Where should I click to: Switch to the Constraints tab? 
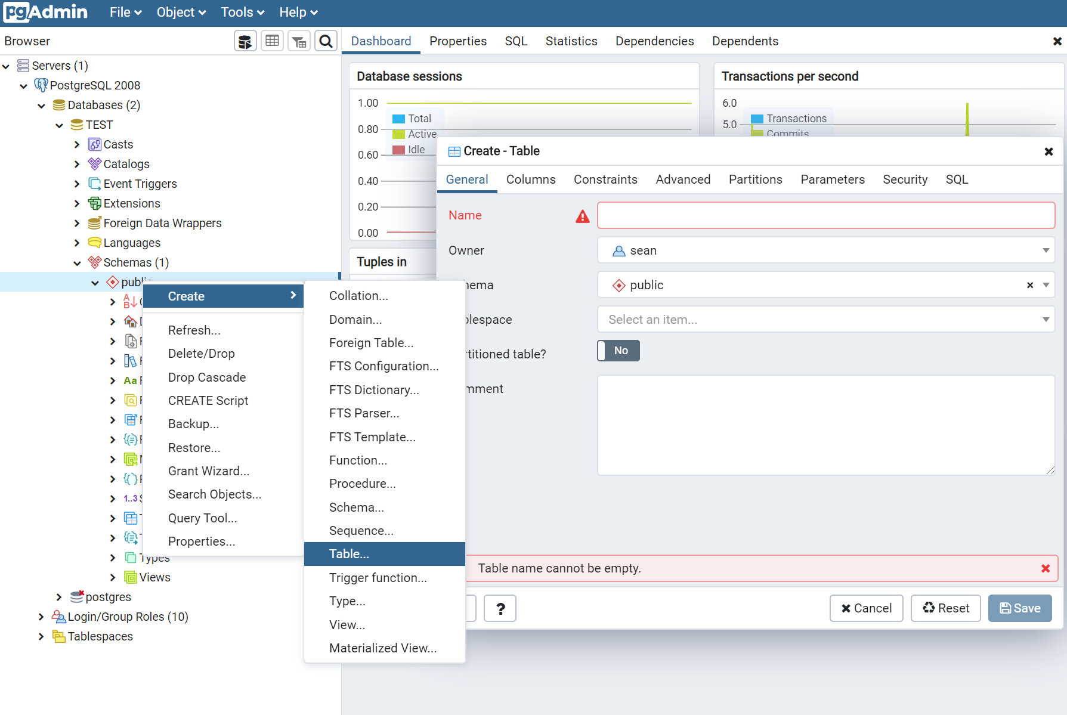click(x=605, y=179)
